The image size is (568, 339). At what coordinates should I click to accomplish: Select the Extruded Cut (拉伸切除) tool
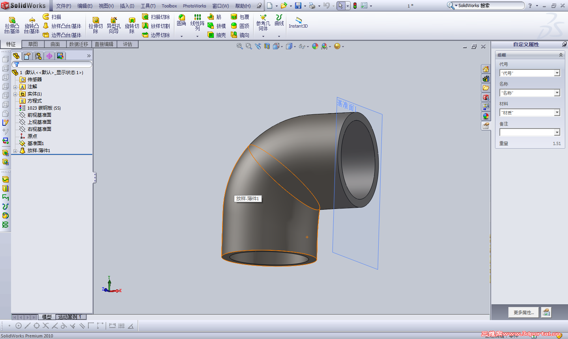pyautogui.click(x=95, y=25)
